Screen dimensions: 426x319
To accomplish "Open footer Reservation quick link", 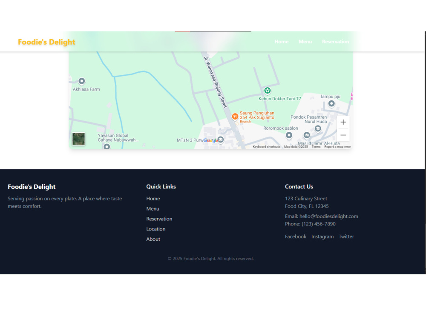I will [159, 219].
